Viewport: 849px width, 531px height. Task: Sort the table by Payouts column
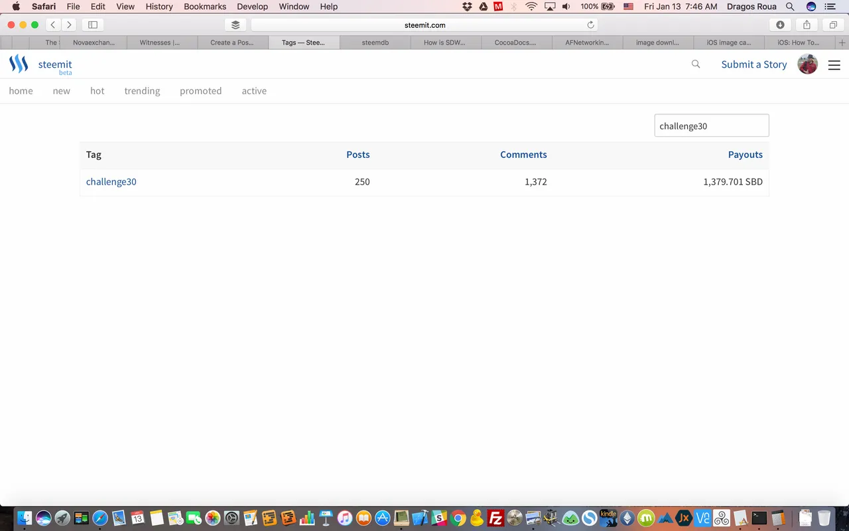[746, 155]
